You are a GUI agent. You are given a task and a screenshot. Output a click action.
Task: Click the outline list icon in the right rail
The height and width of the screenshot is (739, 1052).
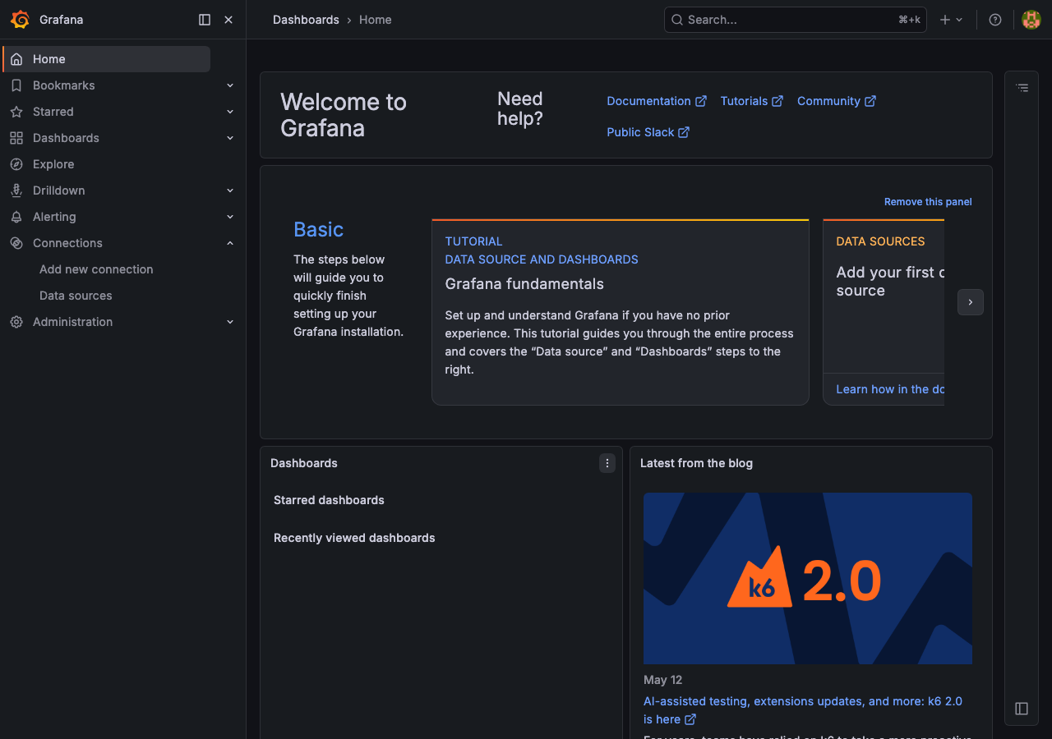[x=1022, y=87]
